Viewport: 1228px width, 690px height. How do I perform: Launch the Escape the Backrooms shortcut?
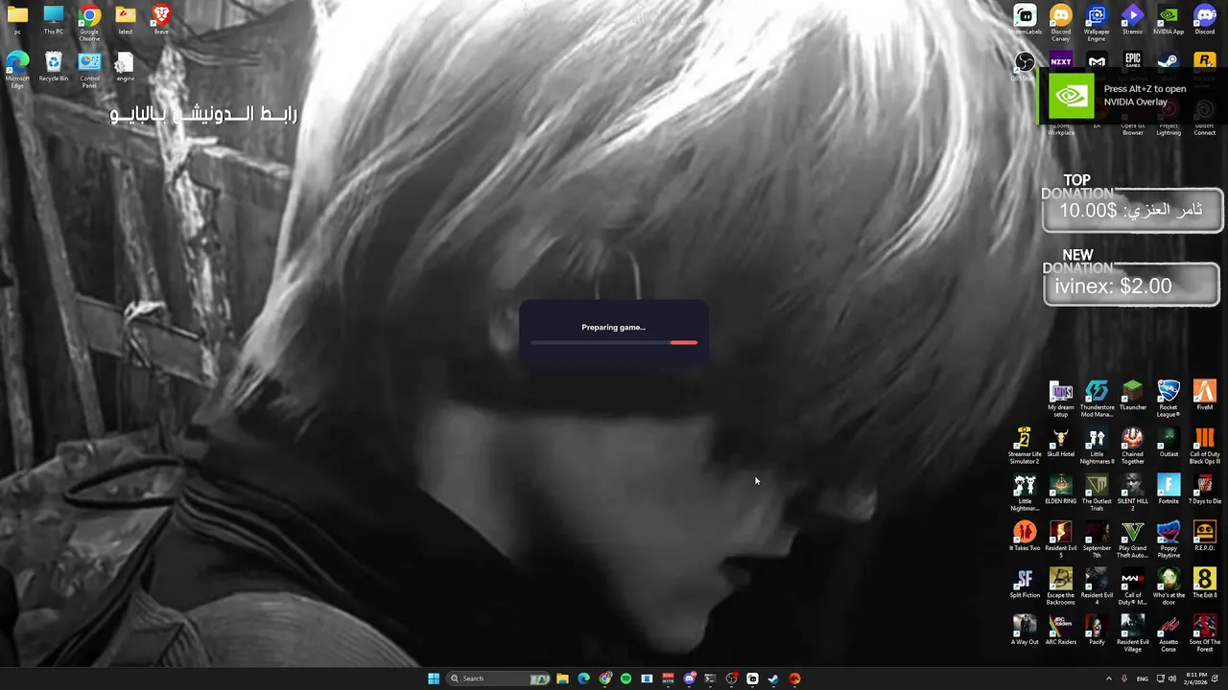(1061, 586)
